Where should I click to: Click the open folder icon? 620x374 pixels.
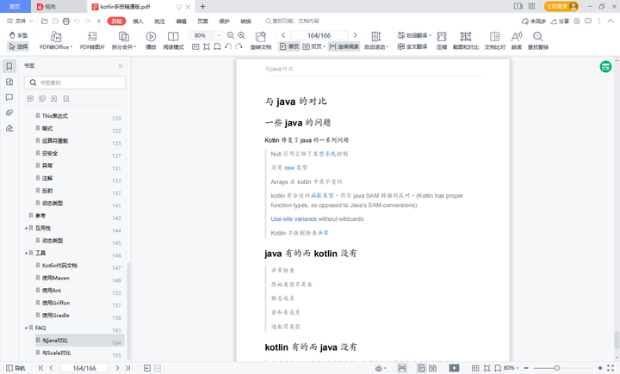[45, 21]
